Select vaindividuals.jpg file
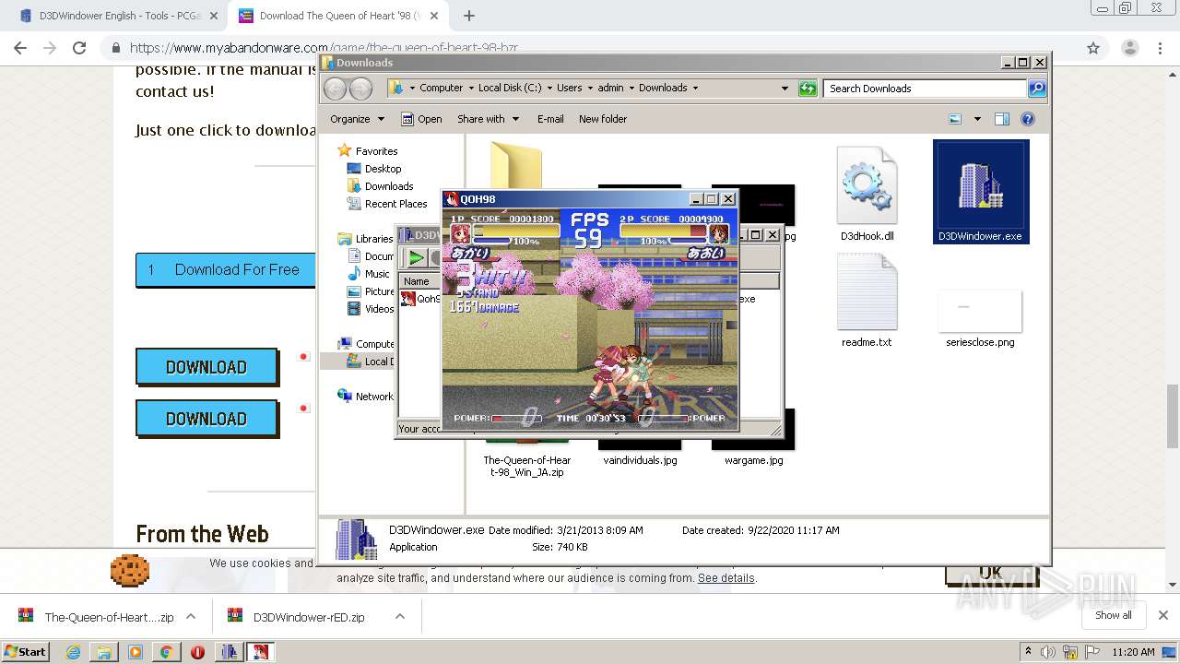Screen dimensions: 1180x664 [x=640, y=460]
